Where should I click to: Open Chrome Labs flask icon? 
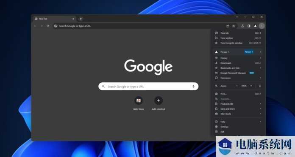(242, 26)
